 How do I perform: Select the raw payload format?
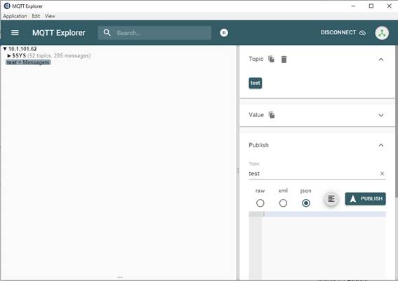(x=260, y=203)
